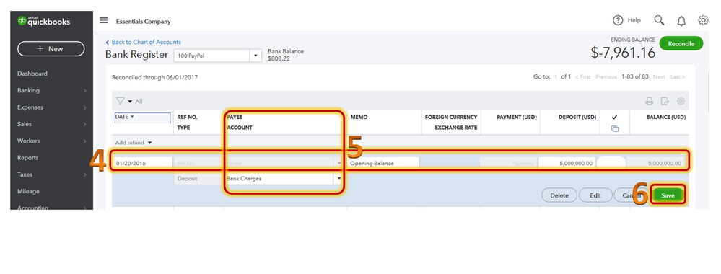The height and width of the screenshot is (274, 721).
Task: Open Help from the top bar
Action: (x=626, y=20)
